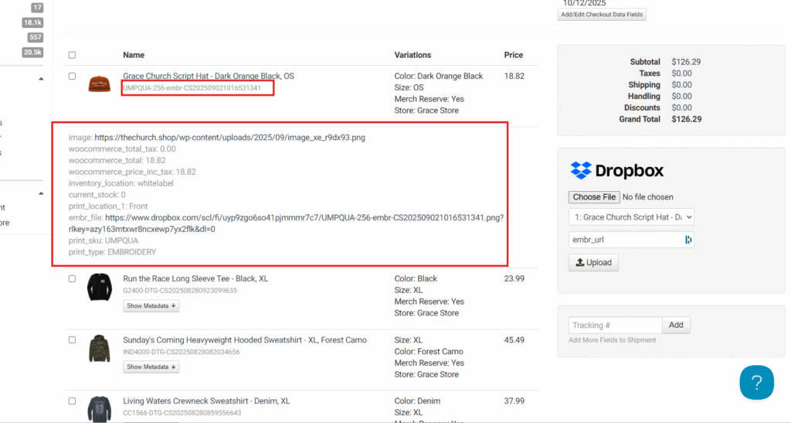This screenshot has height=423, width=791.
Task: Check the Grace Church Script Hat row checkbox
Action: point(72,77)
